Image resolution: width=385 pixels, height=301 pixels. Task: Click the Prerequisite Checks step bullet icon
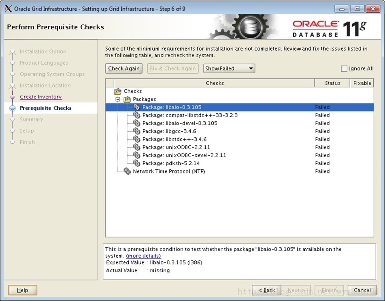pos(12,108)
